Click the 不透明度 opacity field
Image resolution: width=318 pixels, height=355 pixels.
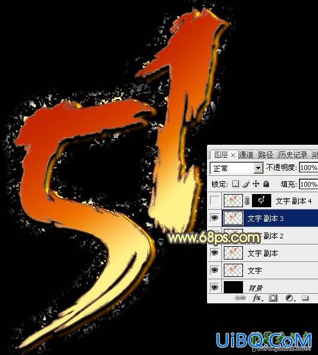click(x=308, y=168)
